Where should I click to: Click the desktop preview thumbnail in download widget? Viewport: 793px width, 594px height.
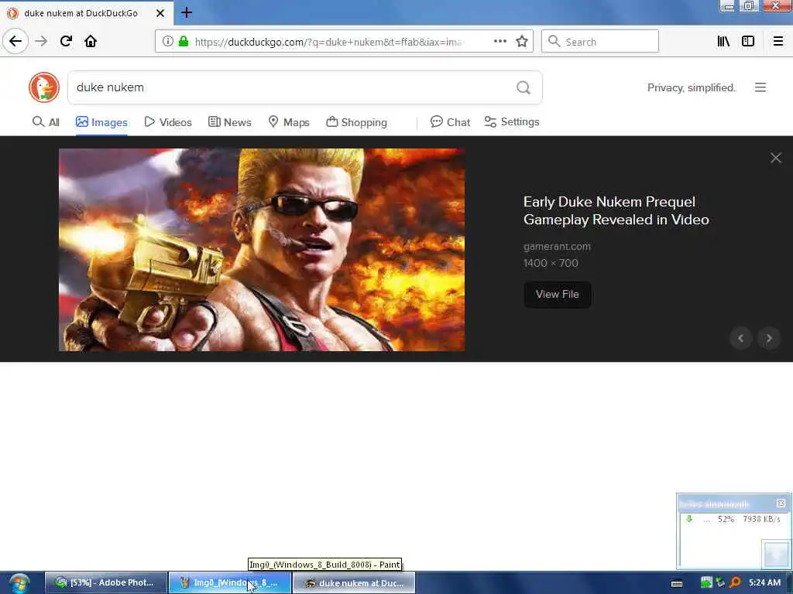[x=776, y=554]
